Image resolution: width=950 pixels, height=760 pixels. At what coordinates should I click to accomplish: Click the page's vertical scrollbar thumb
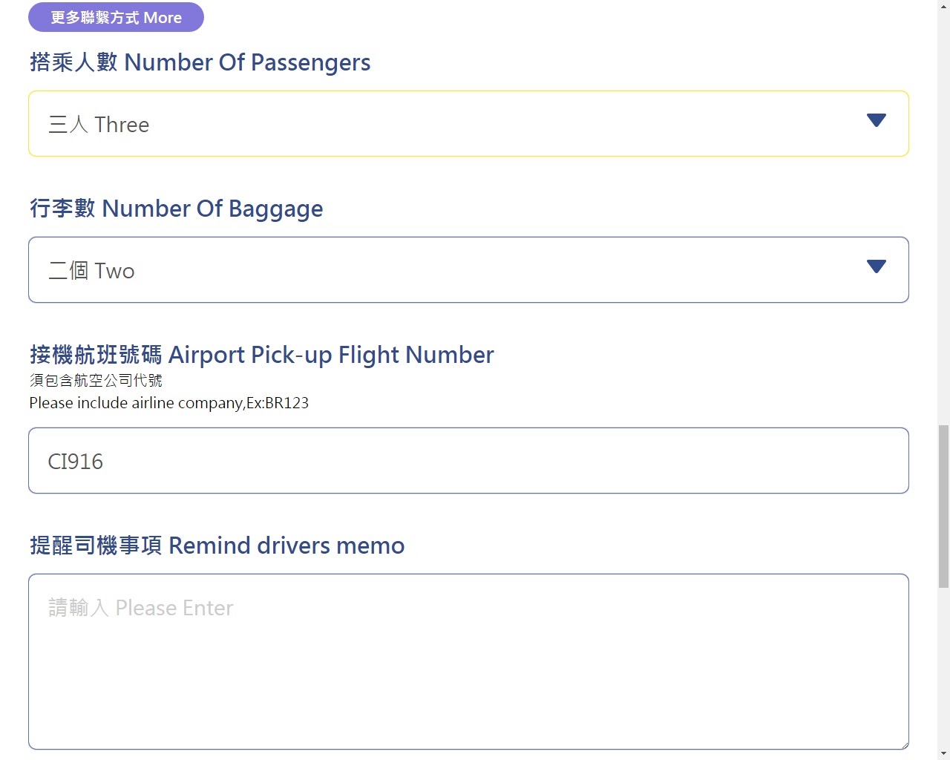coord(943,506)
